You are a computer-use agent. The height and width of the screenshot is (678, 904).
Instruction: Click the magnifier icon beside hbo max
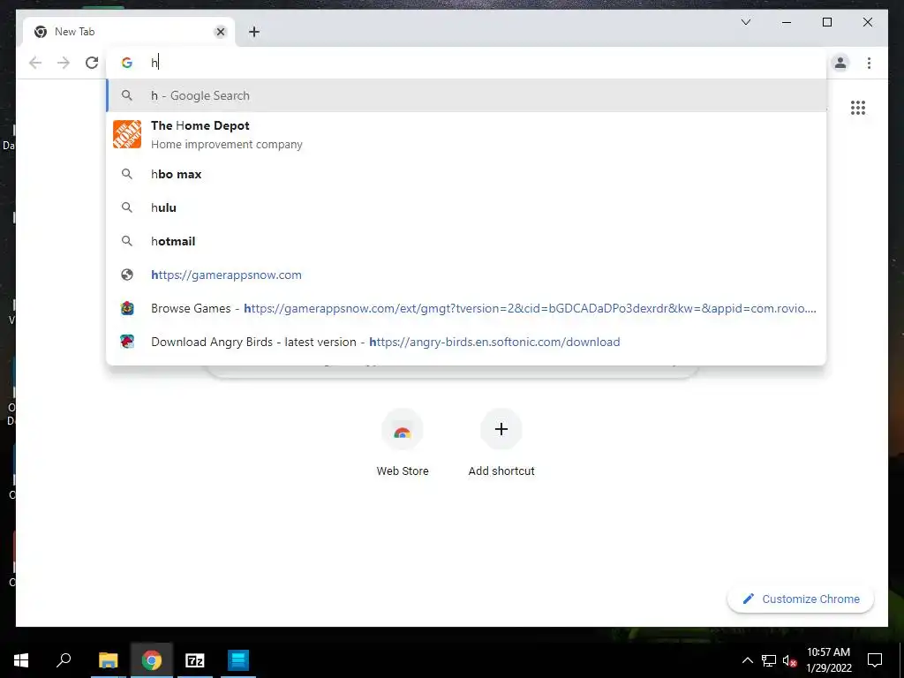pos(127,174)
